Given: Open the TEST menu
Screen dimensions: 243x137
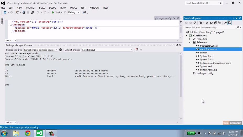Looking at the screenshot, I should 83,8.
